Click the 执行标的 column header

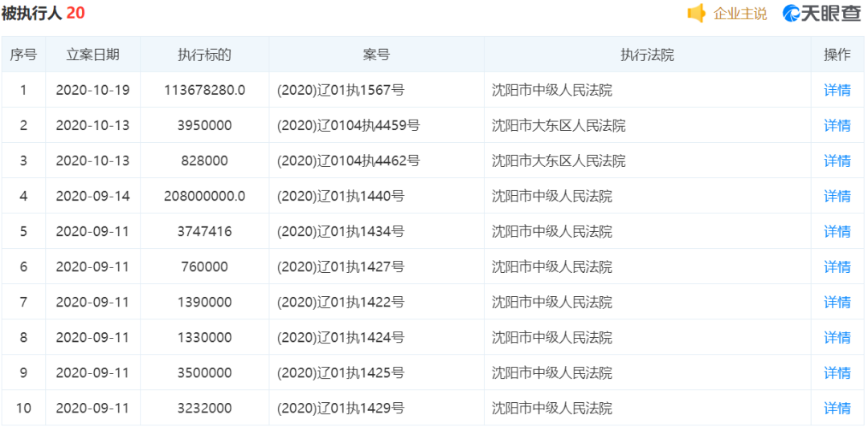[x=204, y=55]
